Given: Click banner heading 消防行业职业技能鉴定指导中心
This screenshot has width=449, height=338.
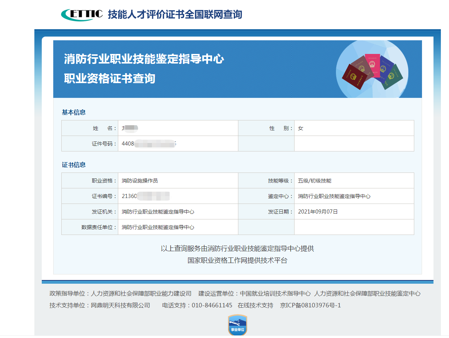Looking at the screenshot, I should (144, 59).
